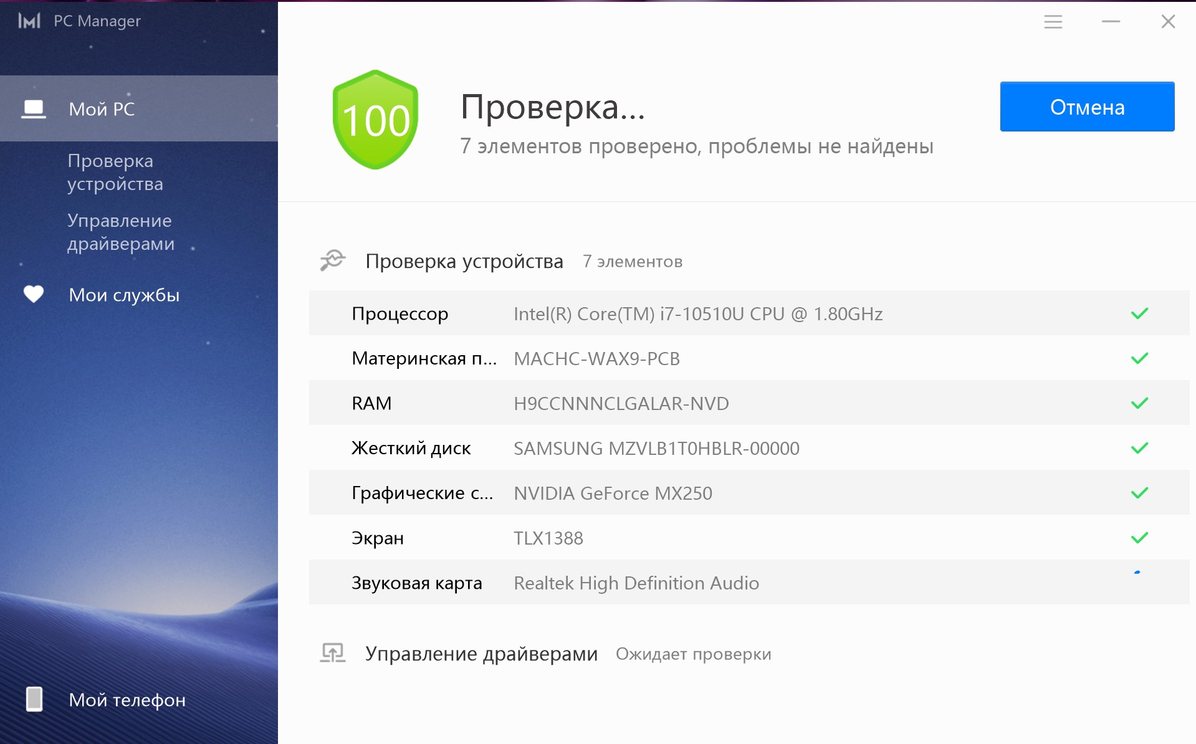Click the NVIDIA GeForce MX250 value
The height and width of the screenshot is (744, 1196).
(x=613, y=494)
